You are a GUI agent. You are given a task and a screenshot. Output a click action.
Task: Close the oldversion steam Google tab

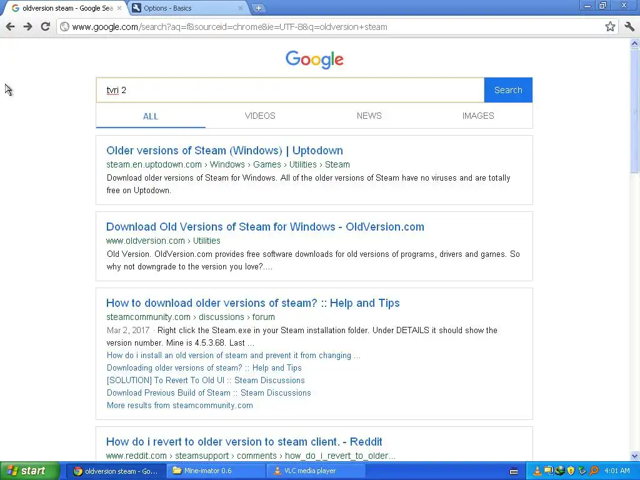(119, 8)
